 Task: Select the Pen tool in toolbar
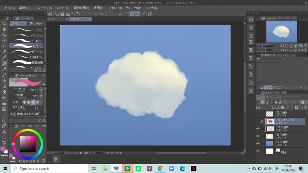coord(4,63)
